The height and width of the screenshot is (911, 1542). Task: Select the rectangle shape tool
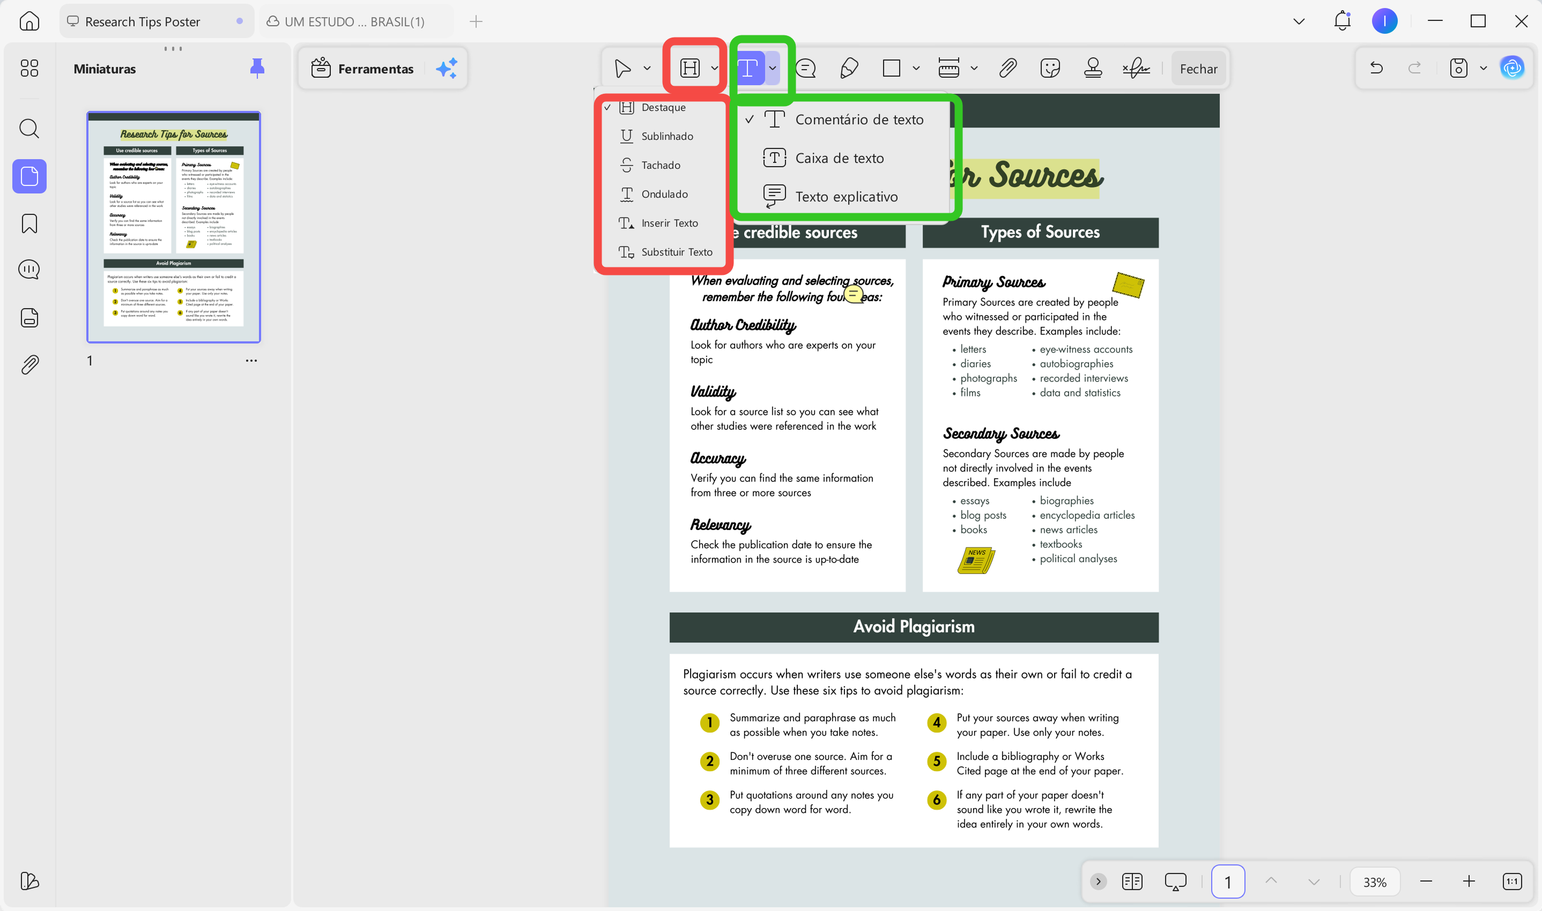point(891,68)
